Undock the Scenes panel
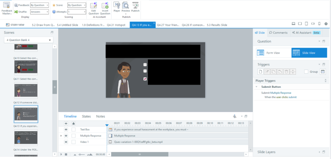 [x=52, y=32]
